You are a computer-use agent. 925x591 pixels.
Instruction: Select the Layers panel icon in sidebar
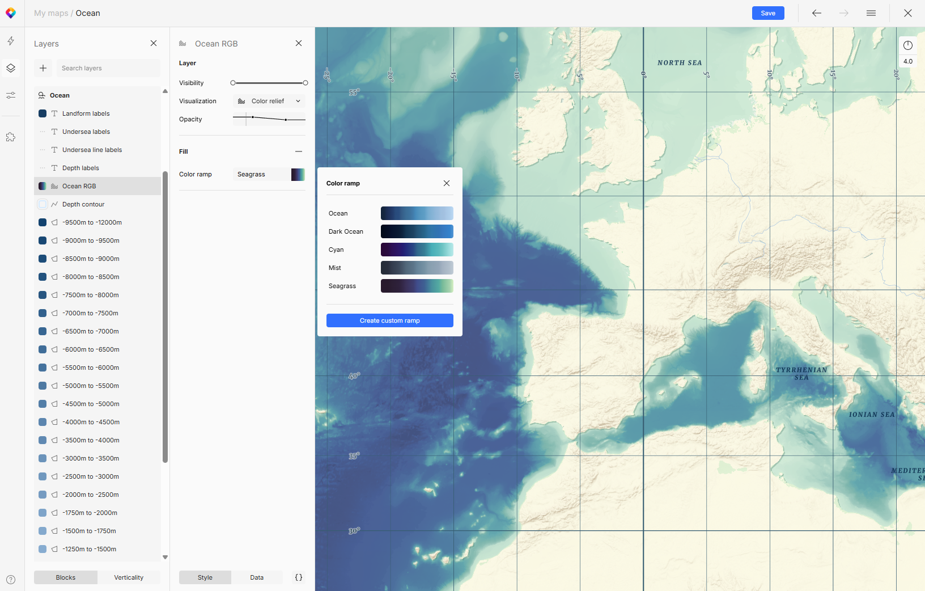click(11, 68)
